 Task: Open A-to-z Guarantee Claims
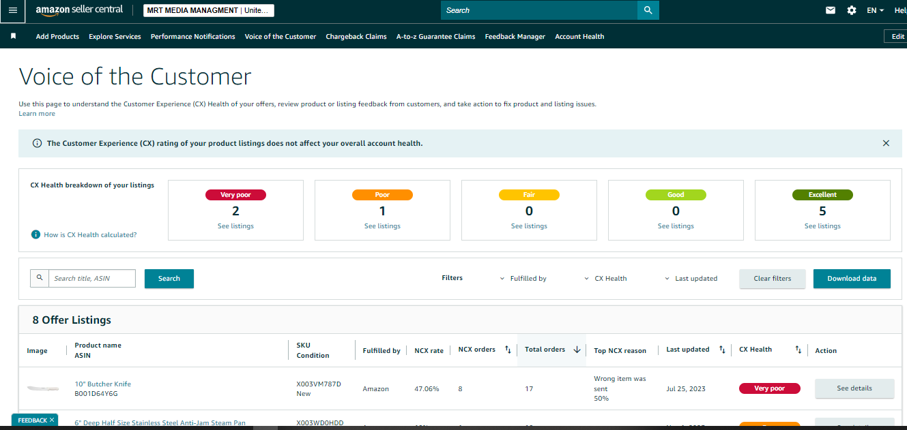pos(435,37)
